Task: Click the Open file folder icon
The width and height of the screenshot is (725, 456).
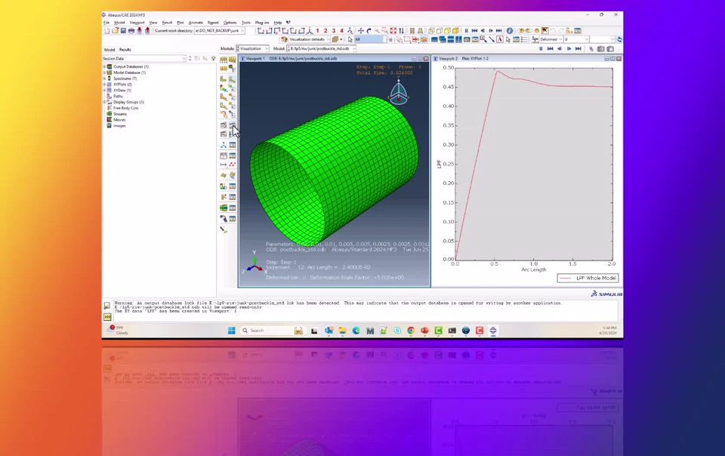Action: [115, 30]
